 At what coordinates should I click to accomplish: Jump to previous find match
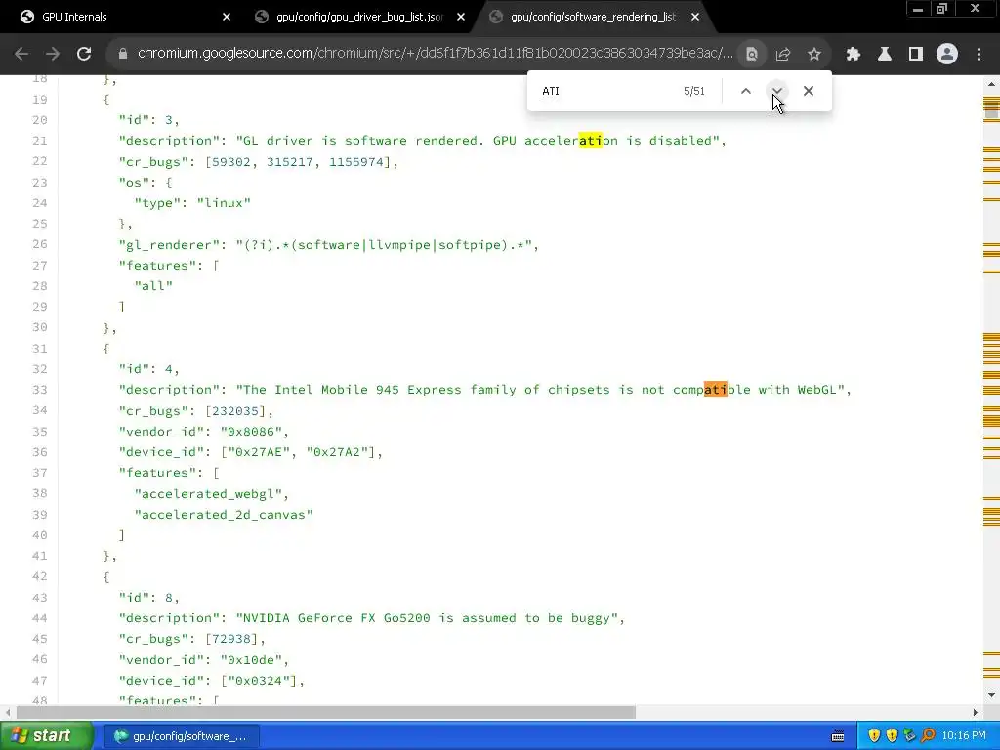click(745, 91)
